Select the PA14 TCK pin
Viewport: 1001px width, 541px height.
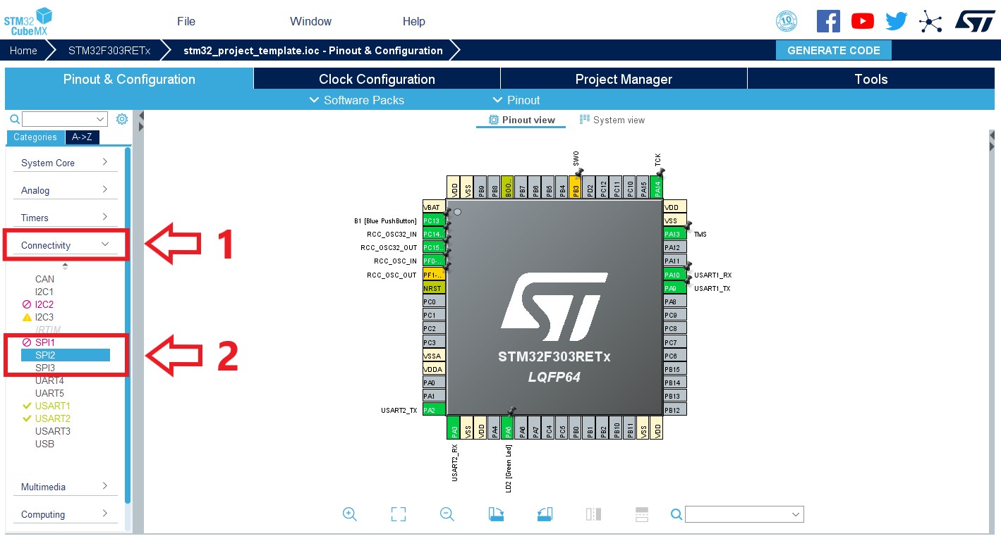[657, 187]
